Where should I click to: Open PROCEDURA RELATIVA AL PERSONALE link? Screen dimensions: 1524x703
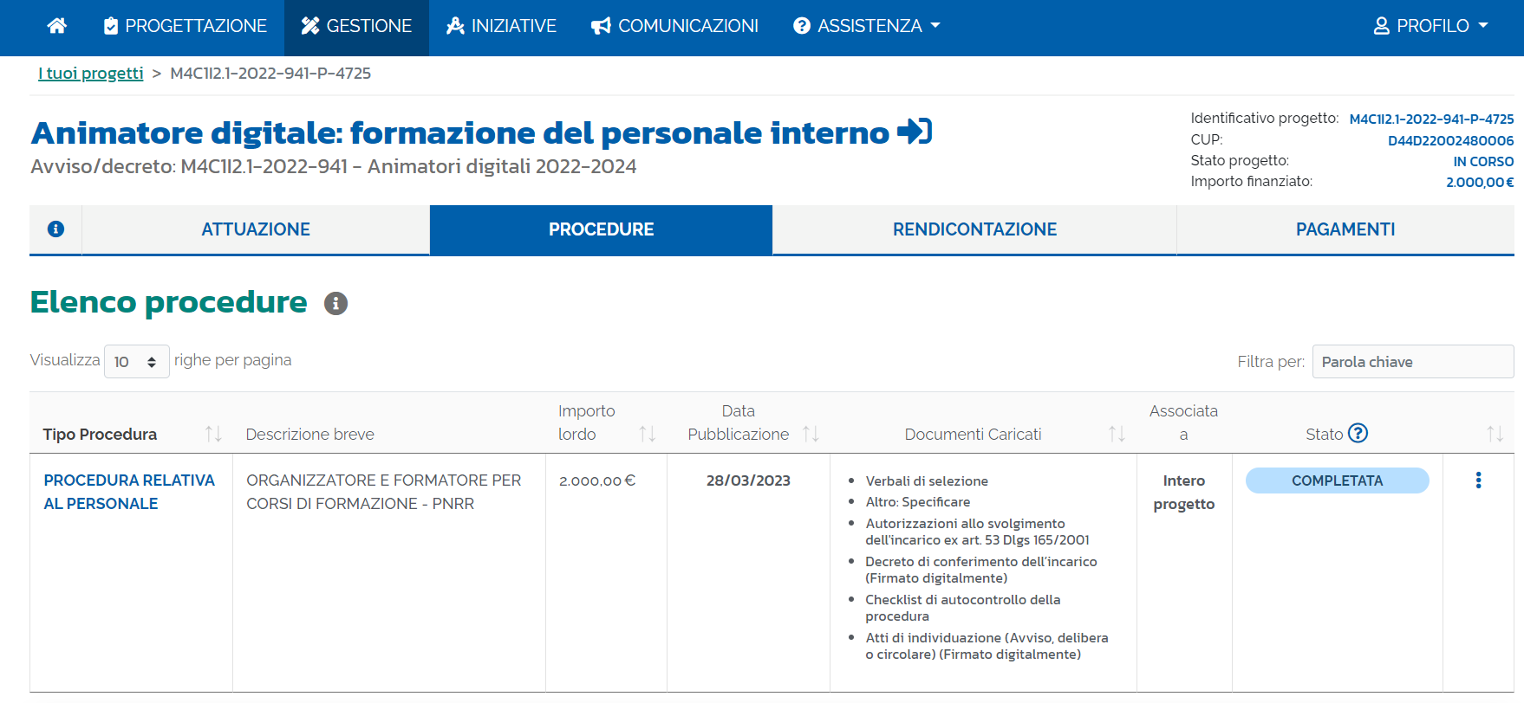tap(128, 492)
